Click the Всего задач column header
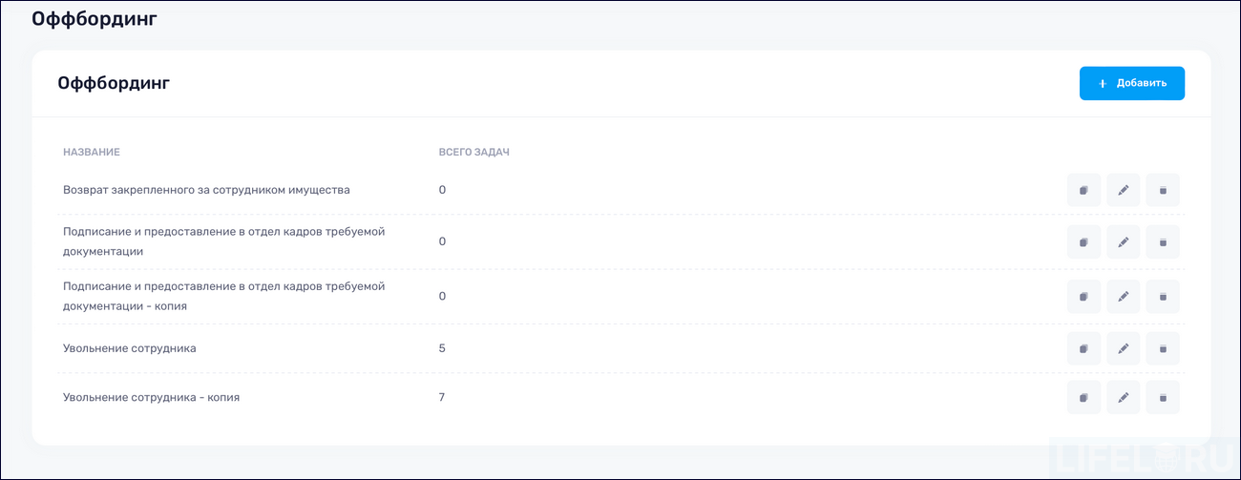This screenshot has height=480, width=1241. [473, 153]
